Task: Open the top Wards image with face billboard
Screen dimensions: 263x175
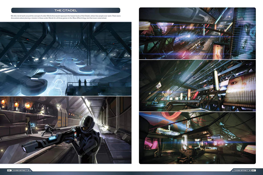Action: pyautogui.click(x=197, y=33)
